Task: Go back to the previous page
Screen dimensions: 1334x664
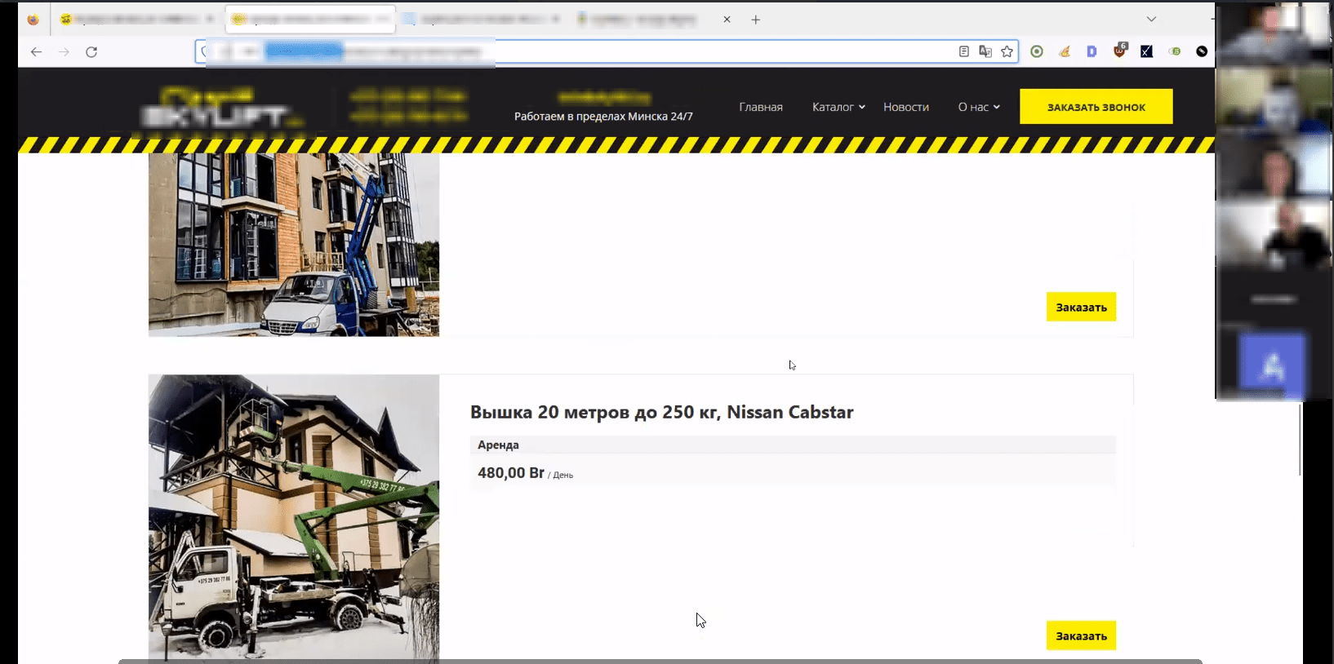Action: coord(36,51)
